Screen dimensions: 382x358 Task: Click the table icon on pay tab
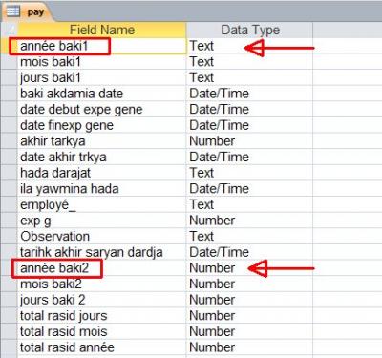pos(13,11)
